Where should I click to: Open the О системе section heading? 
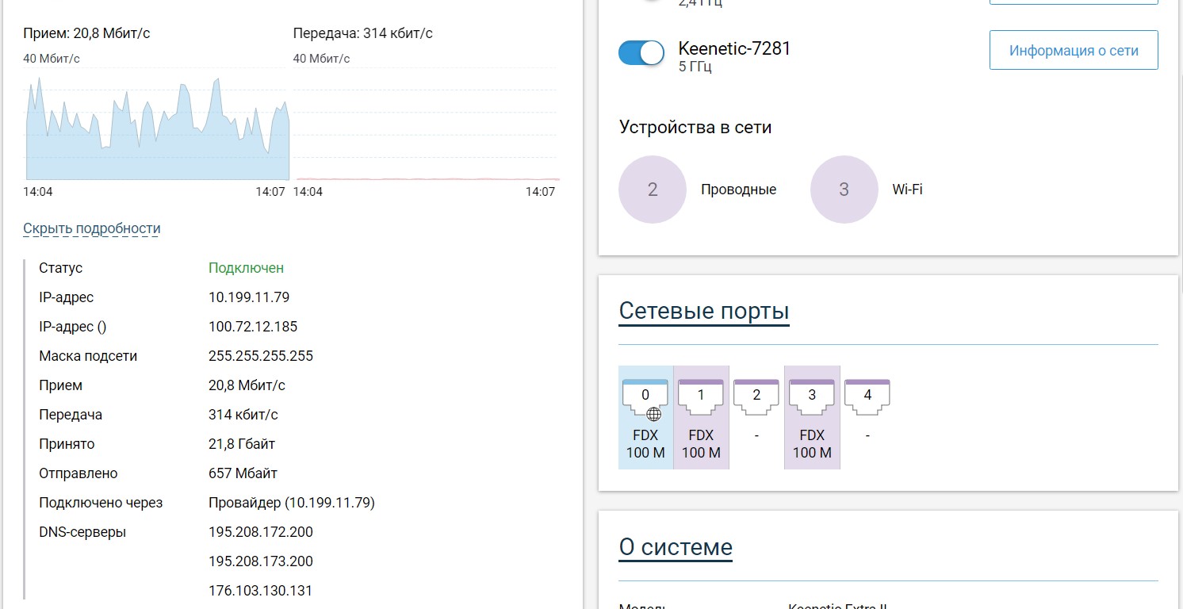(676, 547)
